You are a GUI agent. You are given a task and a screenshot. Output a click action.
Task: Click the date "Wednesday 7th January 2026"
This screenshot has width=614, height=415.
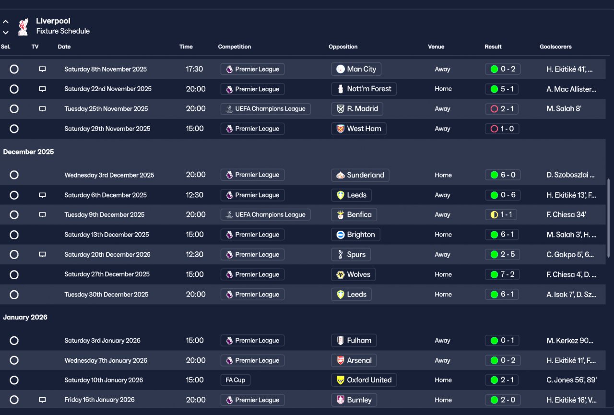click(106, 360)
